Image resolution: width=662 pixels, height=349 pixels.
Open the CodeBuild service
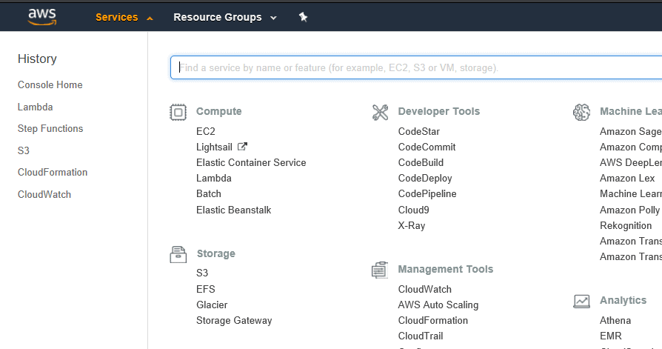pos(421,163)
